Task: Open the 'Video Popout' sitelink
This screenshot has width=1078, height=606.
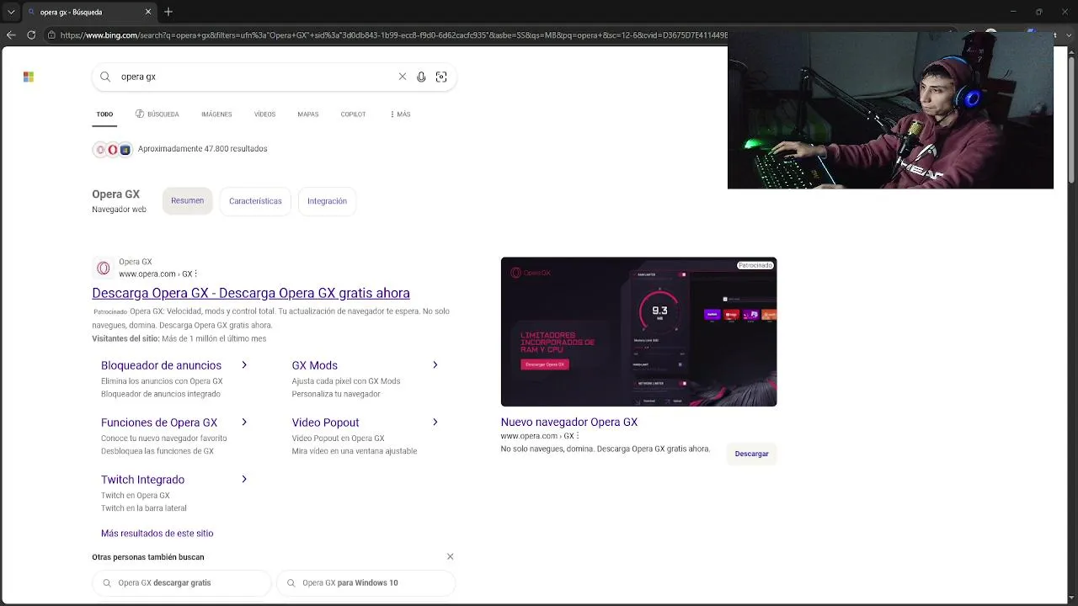Action: point(325,423)
